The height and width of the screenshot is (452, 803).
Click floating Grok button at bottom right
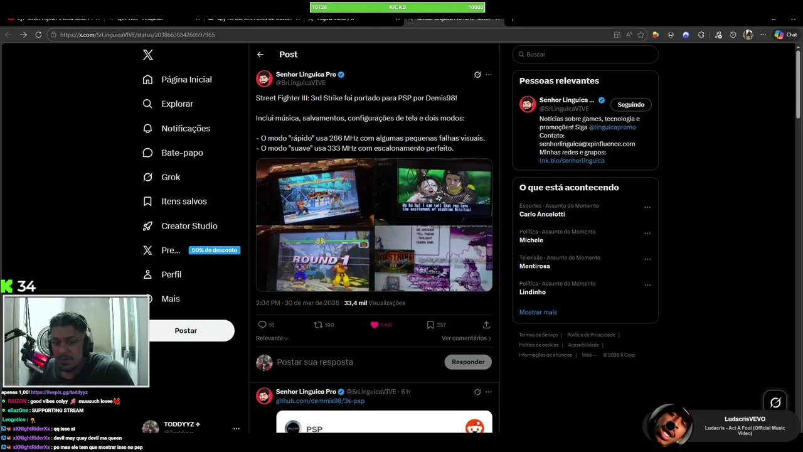click(x=775, y=402)
